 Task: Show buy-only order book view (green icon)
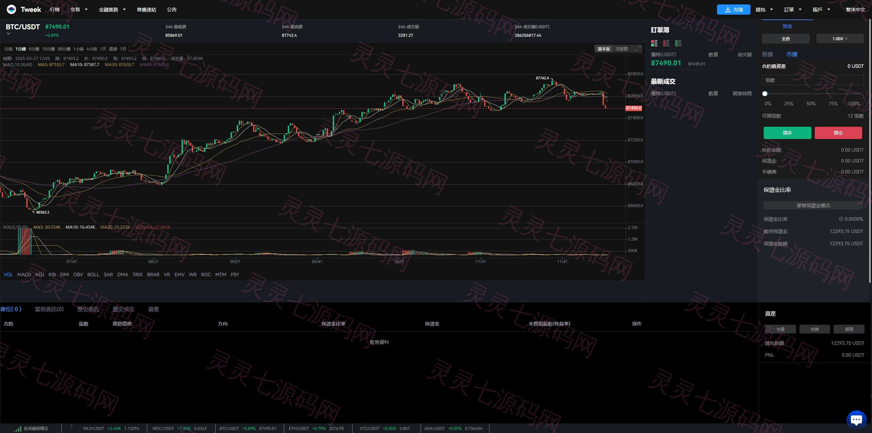click(x=678, y=43)
